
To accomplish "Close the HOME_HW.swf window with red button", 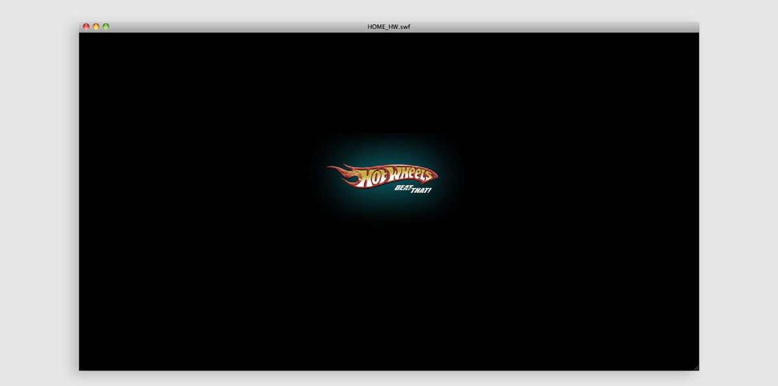I will 86,27.
